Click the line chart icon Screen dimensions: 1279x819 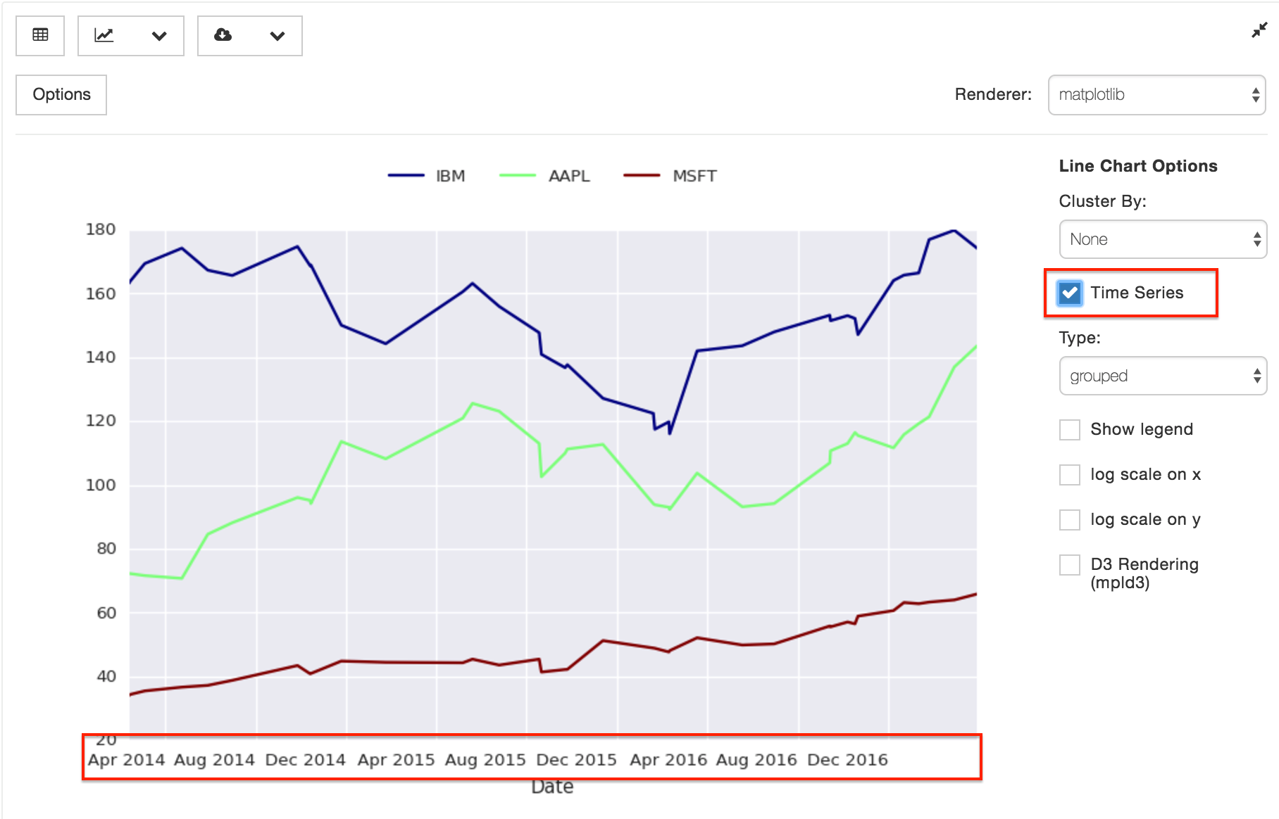pyautogui.click(x=104, y=35)
